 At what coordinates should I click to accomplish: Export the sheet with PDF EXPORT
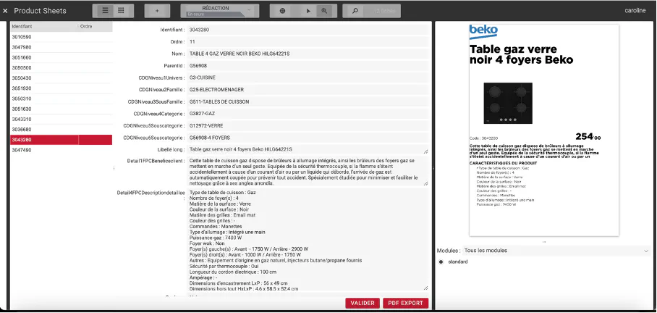click(x=405, y=303)
